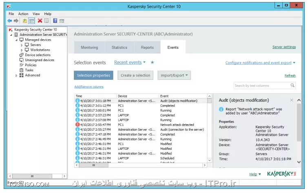Click the info icon of the 3:01:12 PM row
Image resolution: width=308 pixels, height=193 pixels.
tap(78, 105)
